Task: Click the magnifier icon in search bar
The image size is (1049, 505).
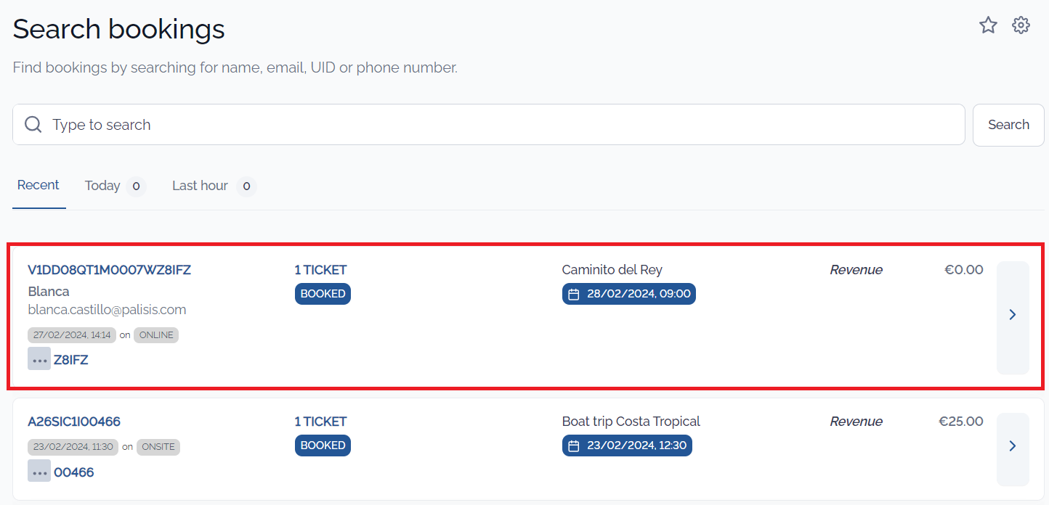Action: [x=33, y=125]
